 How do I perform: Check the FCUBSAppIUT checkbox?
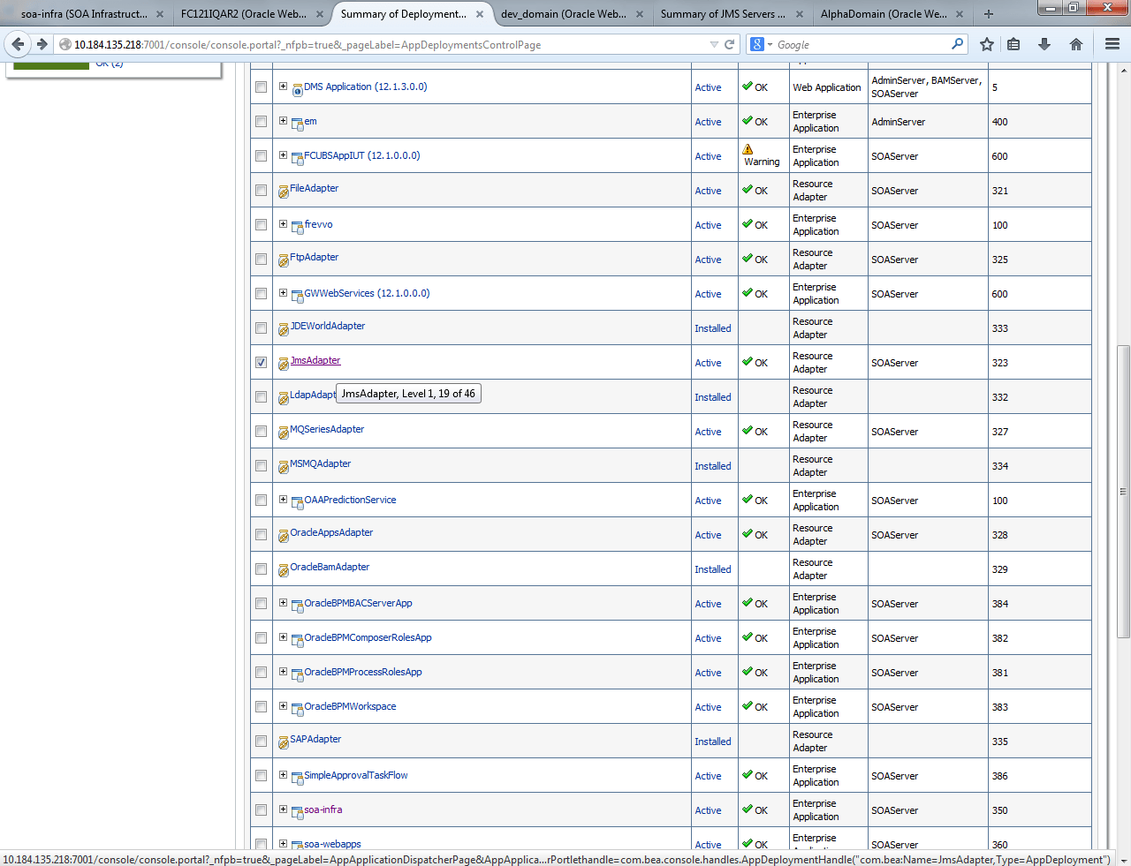pyautogui.click(x=261, y=155)
